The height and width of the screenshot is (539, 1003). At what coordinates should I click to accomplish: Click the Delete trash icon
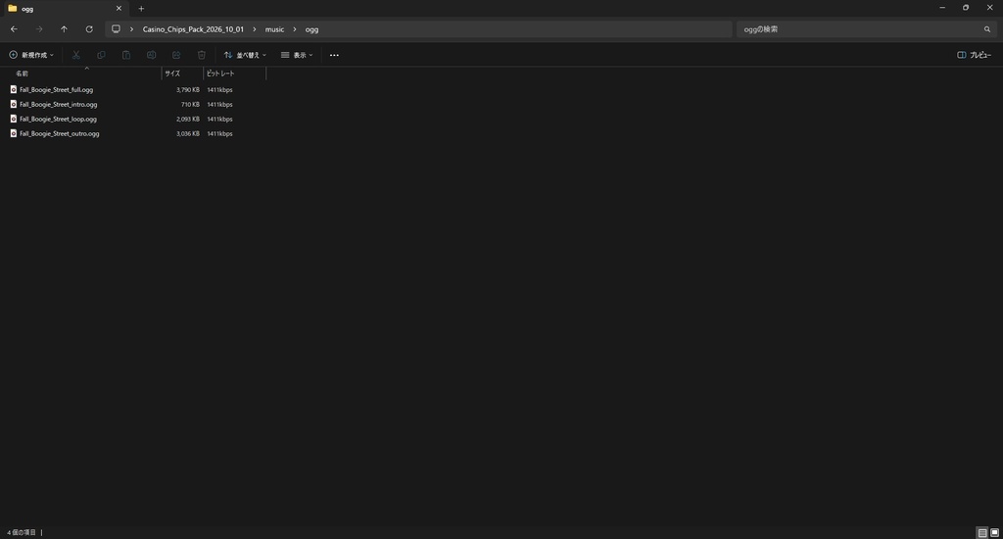[202, 55]
